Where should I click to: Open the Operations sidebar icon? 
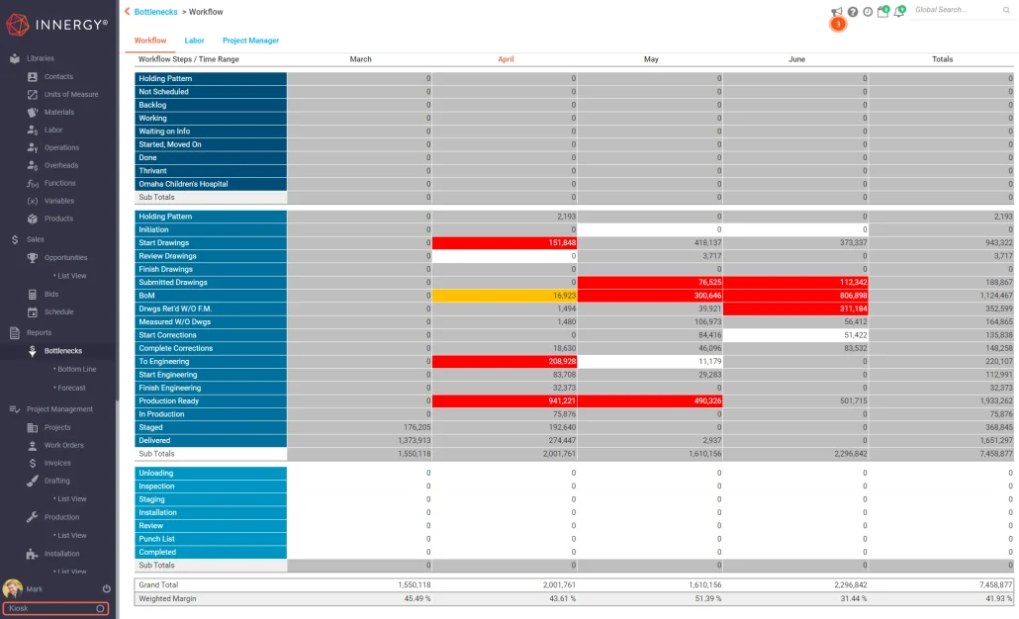pyautogui.click(x=32, y=147)
